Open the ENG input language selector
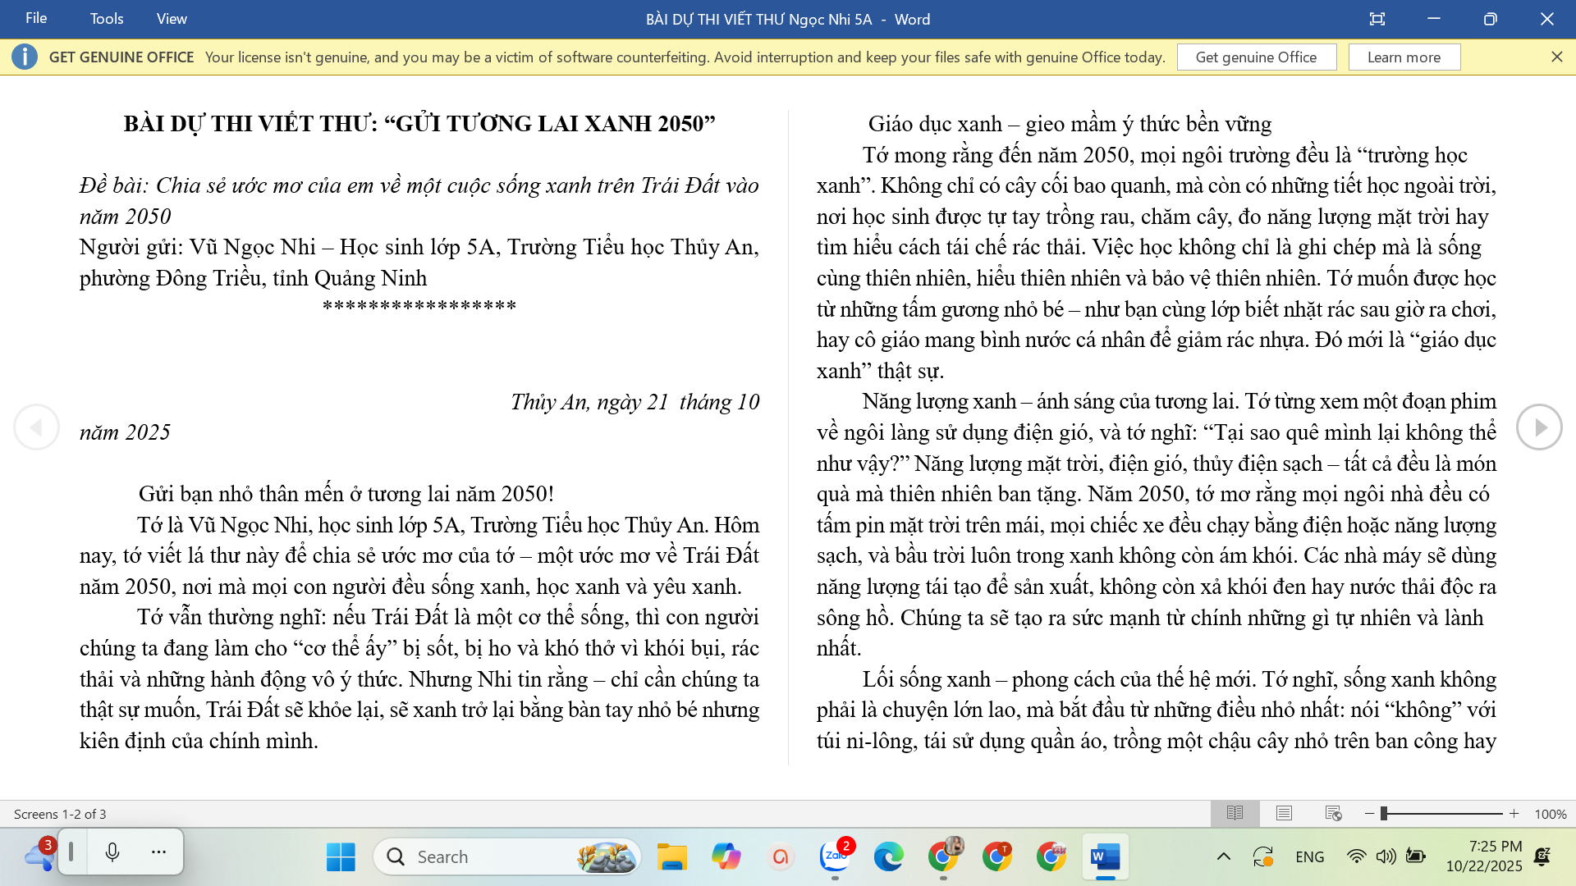The height and width of the screenshot is (886, 1576). tap(1309, 856)
